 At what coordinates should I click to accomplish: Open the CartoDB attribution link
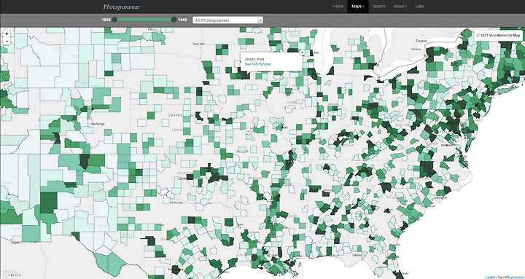(503, 277)
